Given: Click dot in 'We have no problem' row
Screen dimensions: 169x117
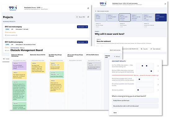Looking at the screenshot, I should click(x=138, y=90).
